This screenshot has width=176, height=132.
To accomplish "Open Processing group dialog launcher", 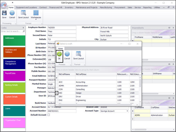I will (15, 24).
